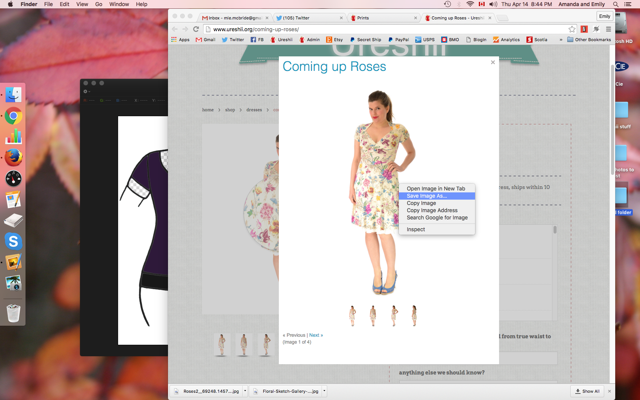
Task: Open Time Machine menu bar icon
Action: (447, 4)
